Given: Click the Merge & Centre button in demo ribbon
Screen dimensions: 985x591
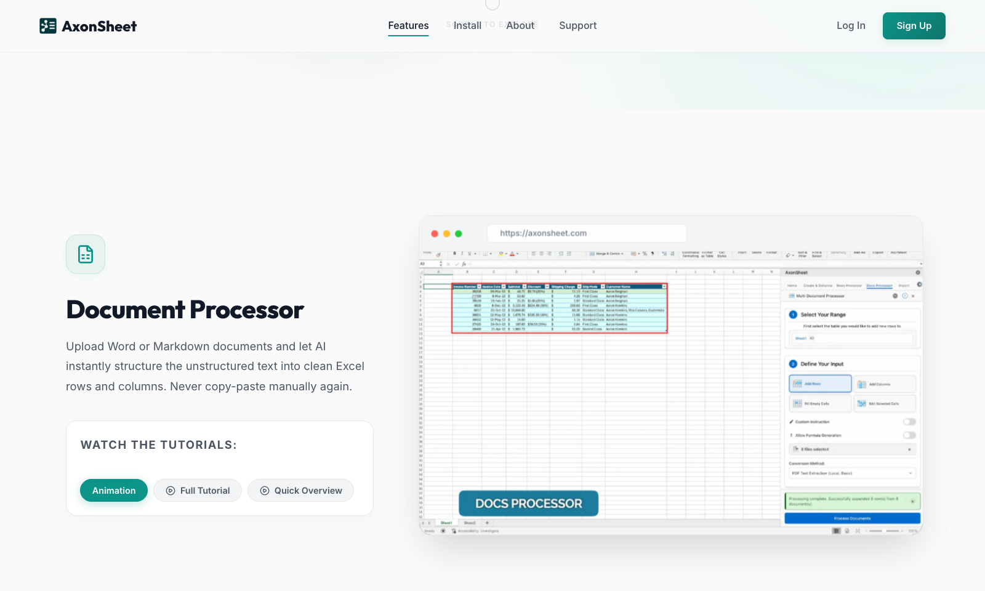Looking at the screenshot, I should pos(606,254).
